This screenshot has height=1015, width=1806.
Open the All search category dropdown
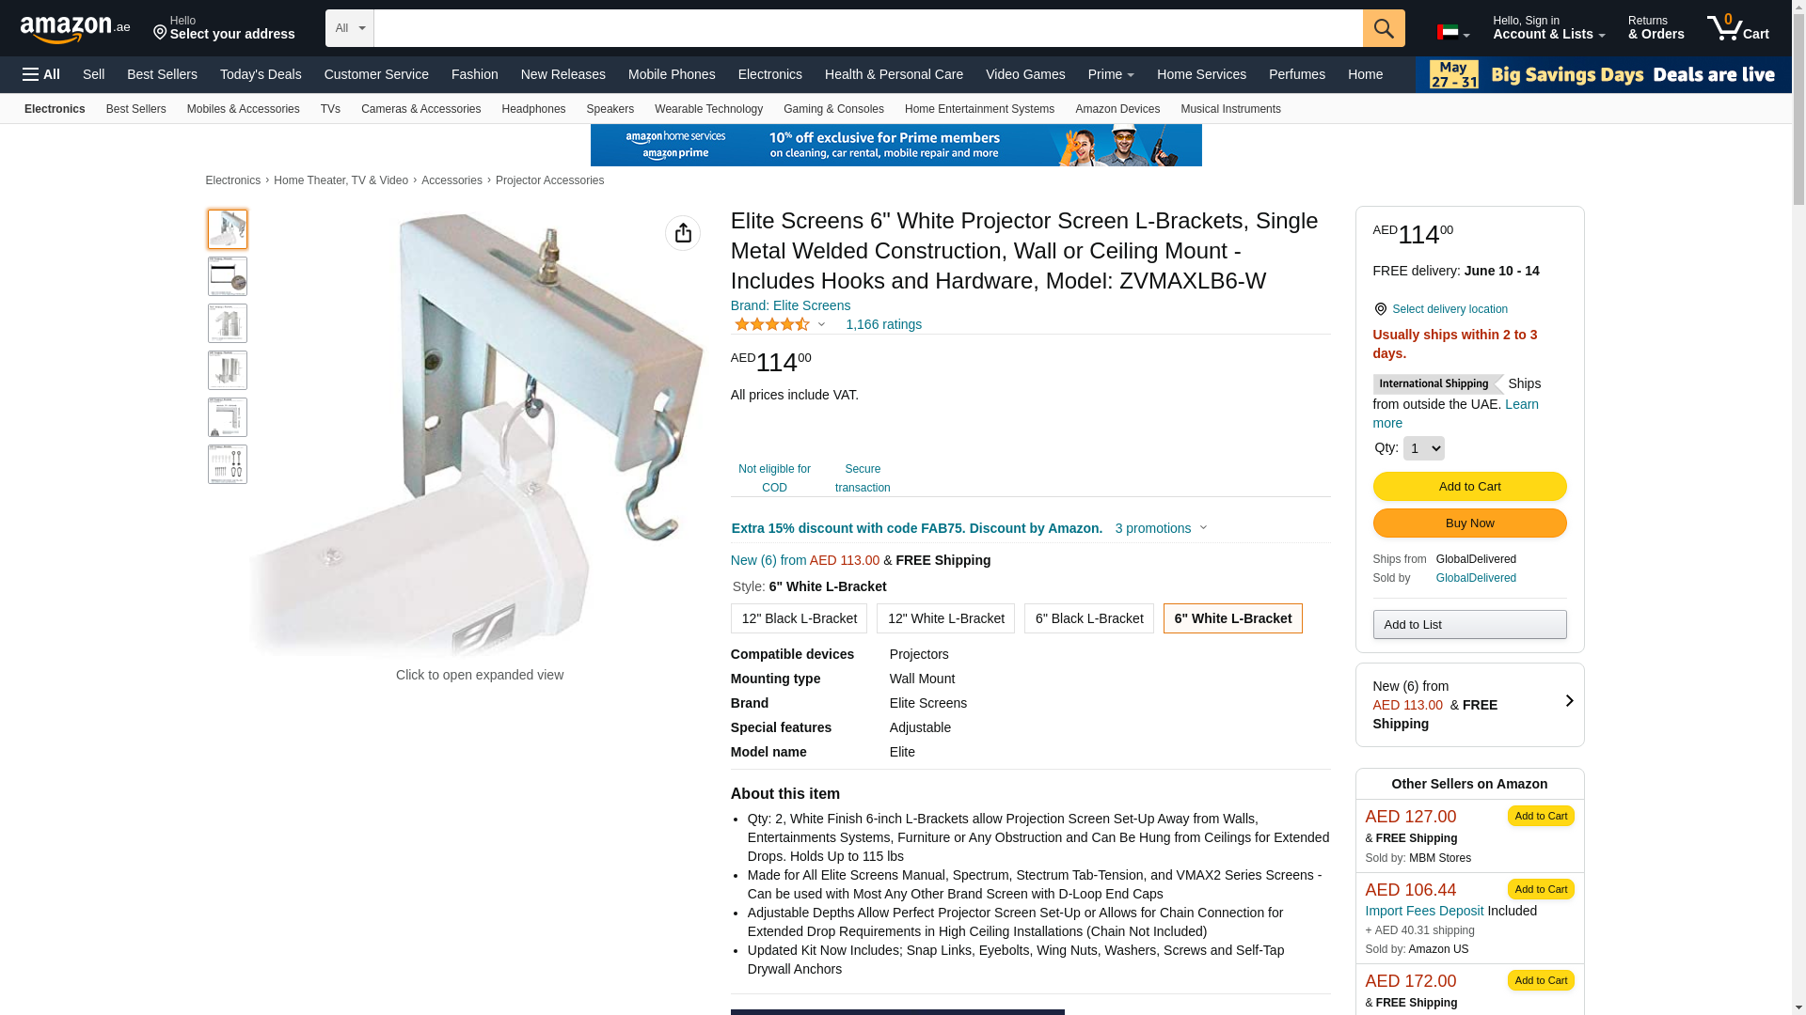[x=350, y=28]
